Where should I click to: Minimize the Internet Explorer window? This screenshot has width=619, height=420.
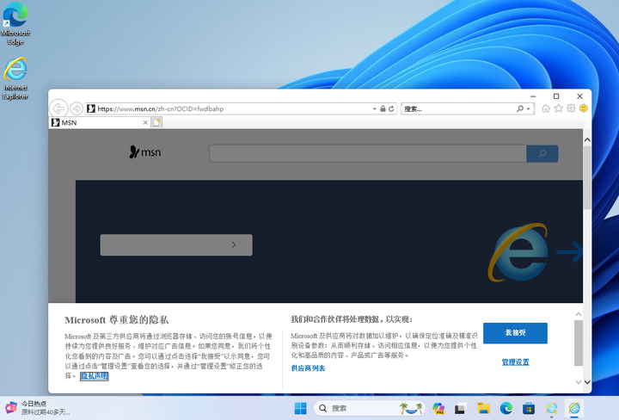[533, 96]
